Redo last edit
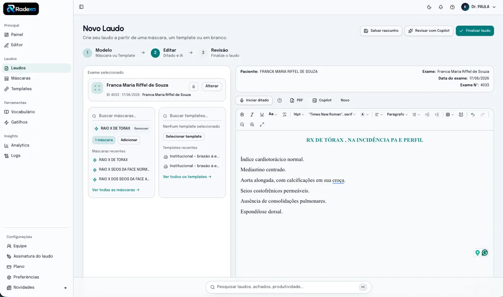Viewport: 503px width, 297px height. (483, 114)
